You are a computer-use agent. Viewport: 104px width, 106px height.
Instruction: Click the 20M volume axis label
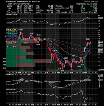pyautogui.click(x=4, y=59)
